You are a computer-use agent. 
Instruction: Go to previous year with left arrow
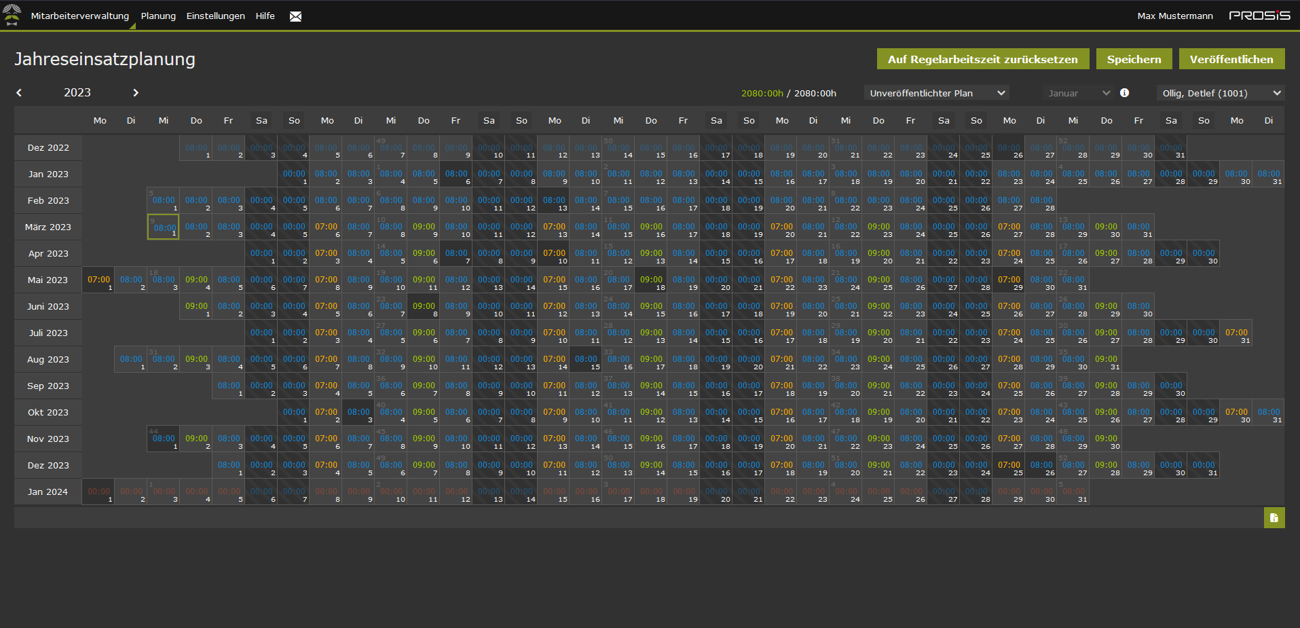pos(19,93)
